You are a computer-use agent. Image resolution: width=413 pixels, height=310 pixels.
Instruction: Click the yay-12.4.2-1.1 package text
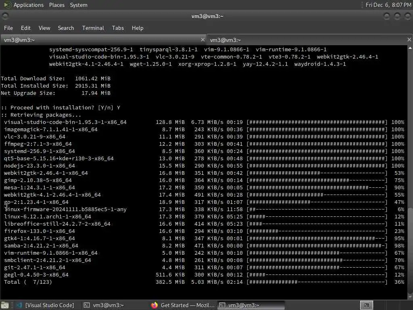click(x=265, y=64)
